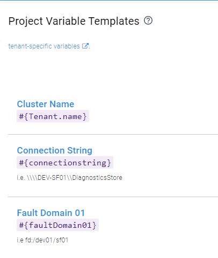Image resolution: width=218 pixels, height=258 pixels.
Task: Click the external link icon beside tenant-specific variables
Action: (85, 46)
